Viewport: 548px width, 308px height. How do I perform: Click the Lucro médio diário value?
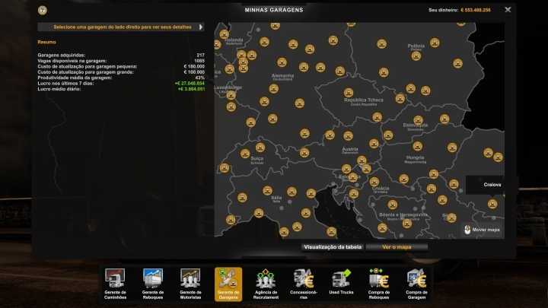tap(191, 89)
